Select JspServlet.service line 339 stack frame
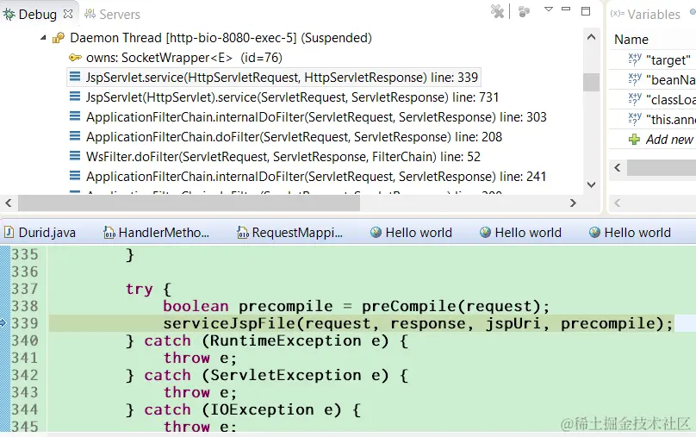 (x=274, y=78)
